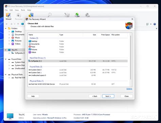Viewport: 161px width, 123px height.
Task: Select Videos in the sidebar tree
Action: coord(18,44)
